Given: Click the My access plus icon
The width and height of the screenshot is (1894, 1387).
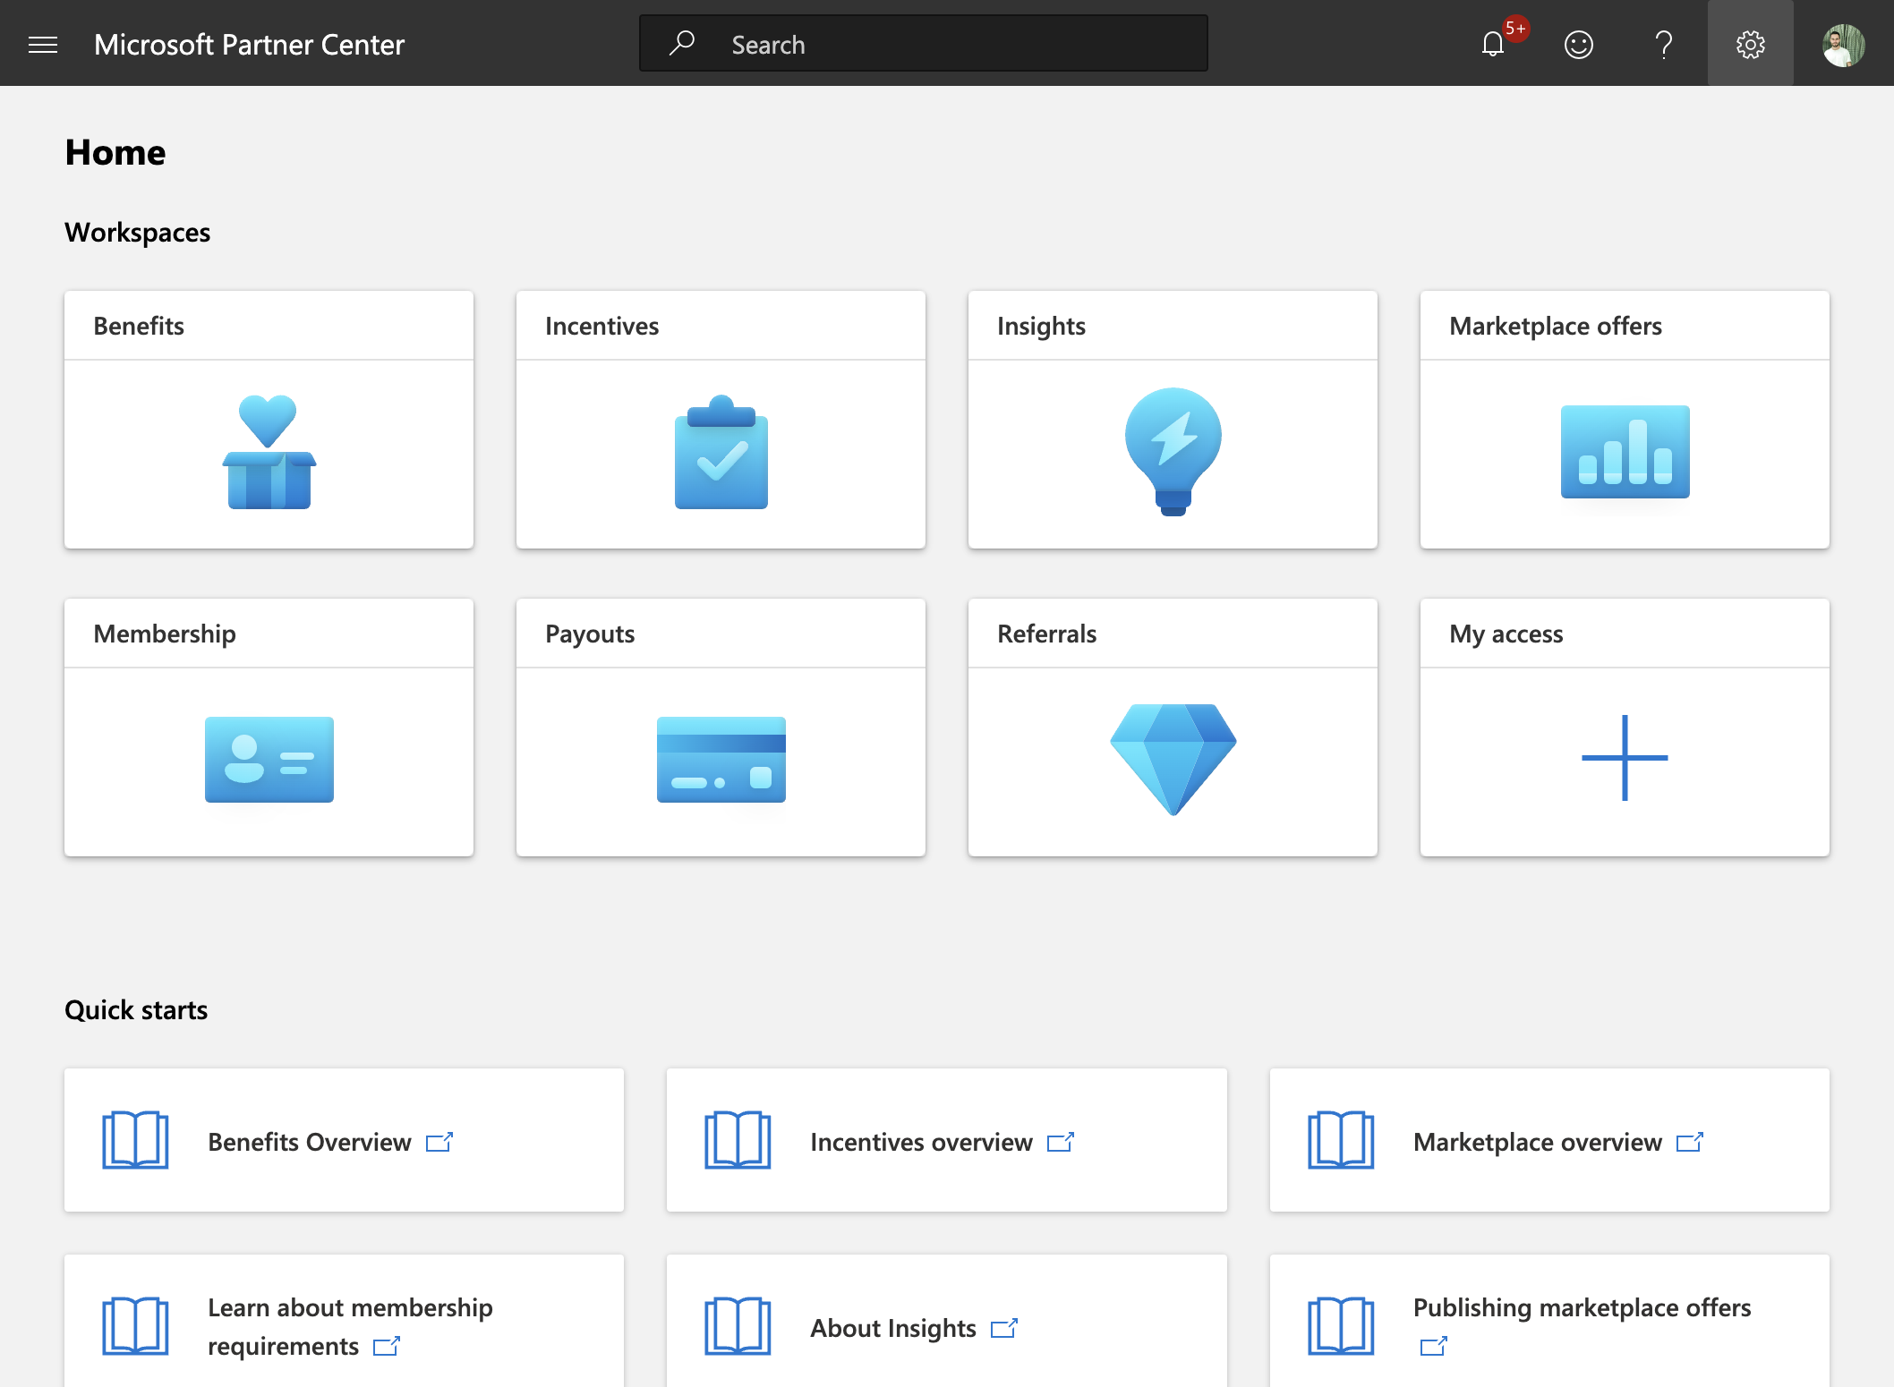Looking at the screenshot, I should [1625, 758].
